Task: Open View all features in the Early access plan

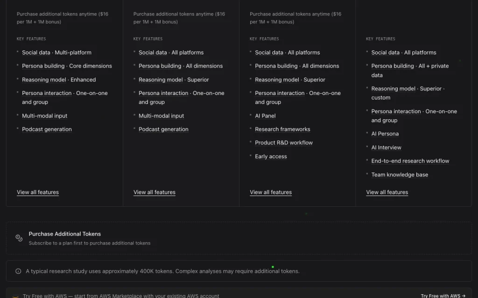Action: [271, 192]
